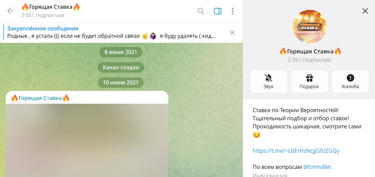
Task: Click the 'Канал создан' service message
Action: tap(121, 67)
